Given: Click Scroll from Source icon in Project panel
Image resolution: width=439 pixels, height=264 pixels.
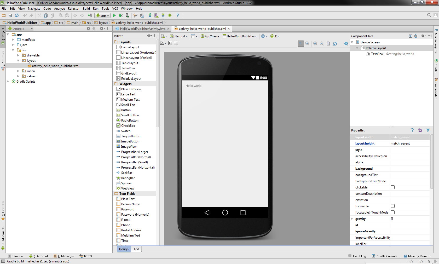Looking at the screenshot, I should pyautogui.click(x=88, y=28).
